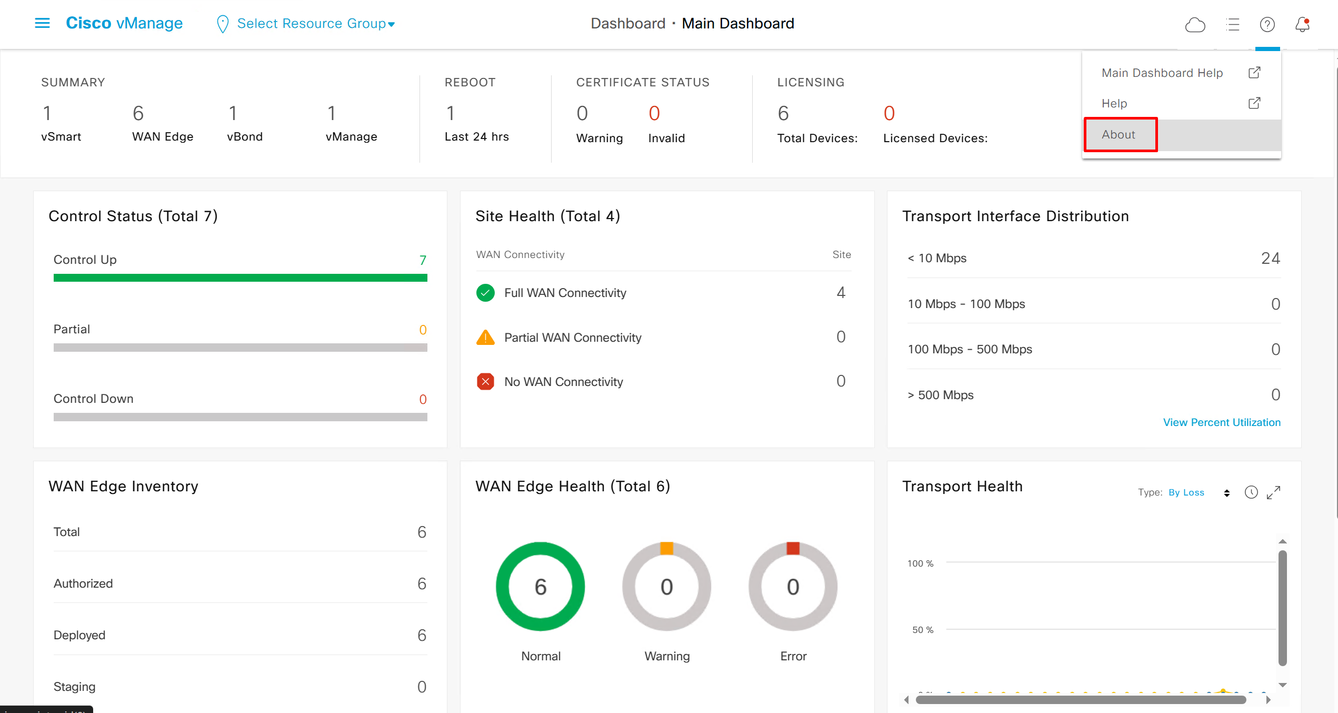Screen dimensions: 1338x713
Task: Open the hamburger navigation menu
Action: (x=42, y=23)
